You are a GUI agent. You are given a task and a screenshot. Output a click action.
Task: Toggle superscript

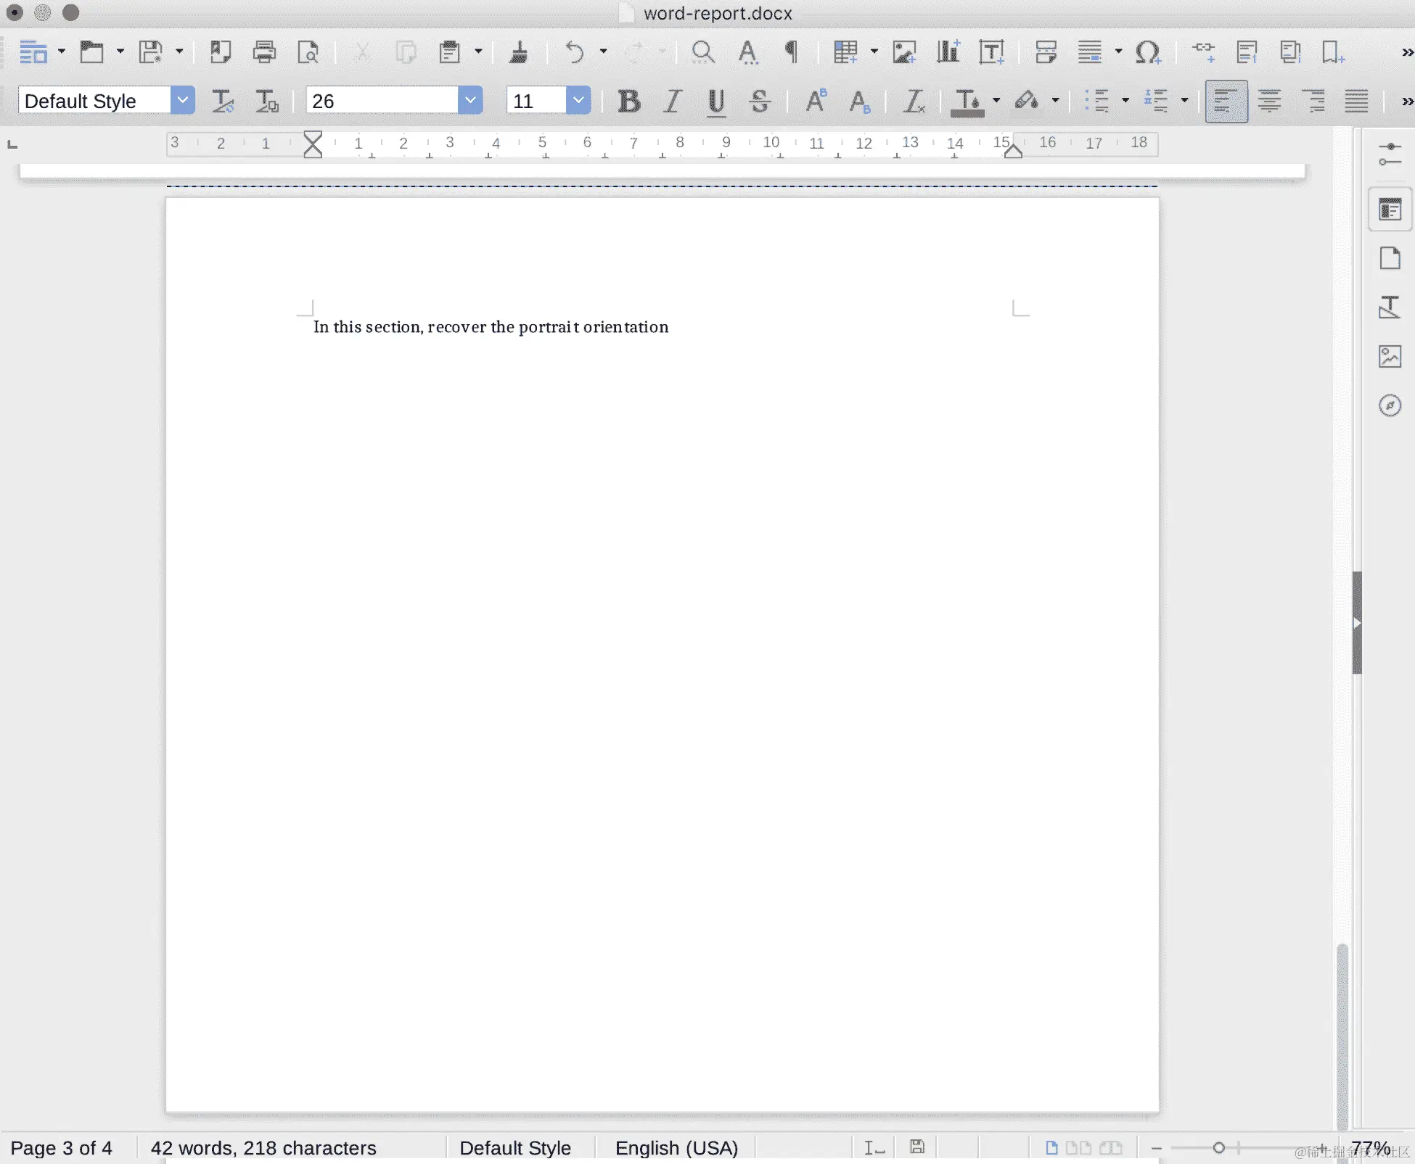[816, 101]
